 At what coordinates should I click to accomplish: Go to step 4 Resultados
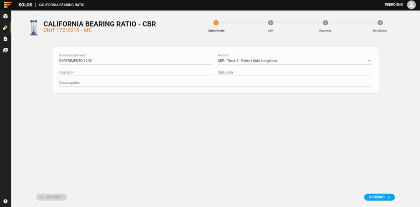(380, 23)
